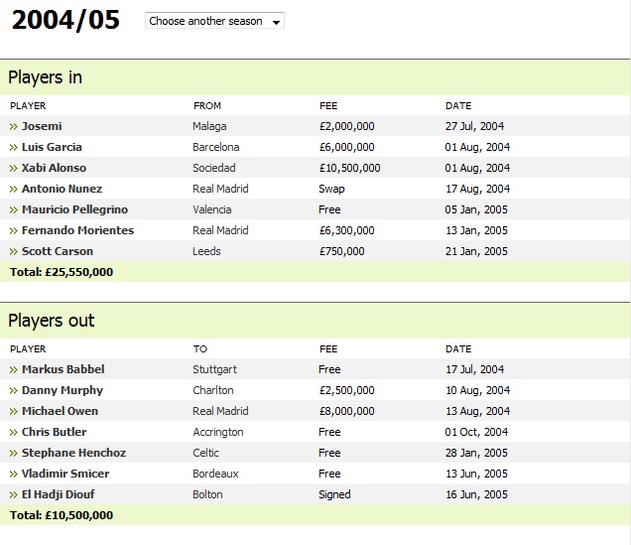
Task: Open Danny Murphy player link
Action: coord(63,390)
